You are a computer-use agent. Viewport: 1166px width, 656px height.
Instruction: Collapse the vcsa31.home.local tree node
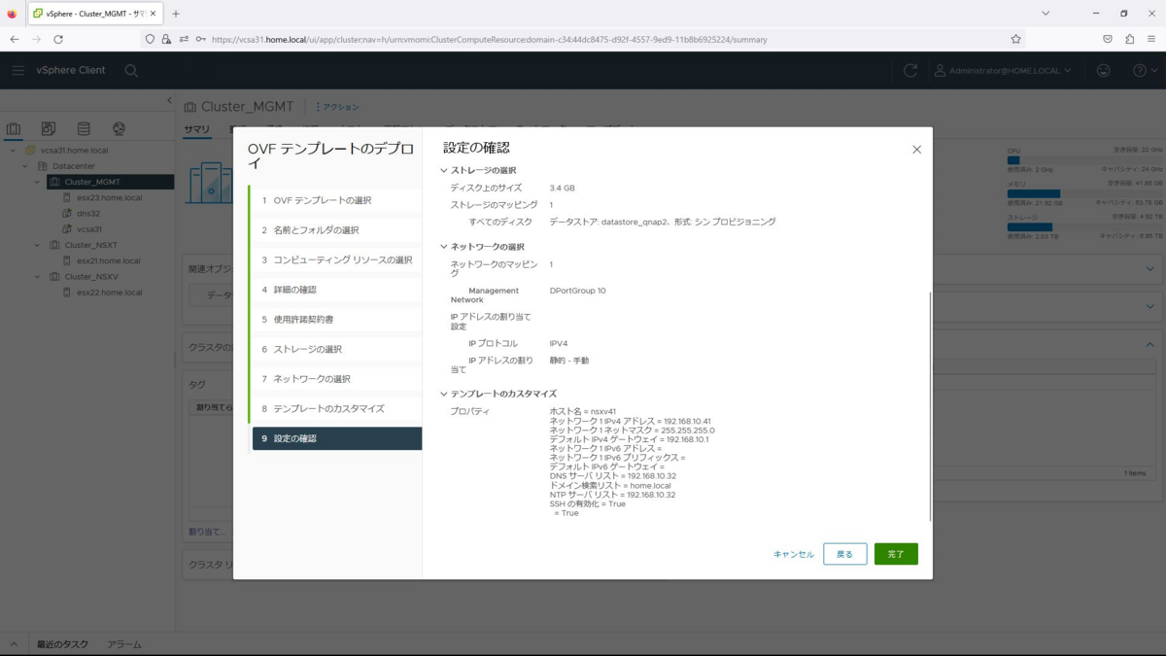(x=13, y=151)
